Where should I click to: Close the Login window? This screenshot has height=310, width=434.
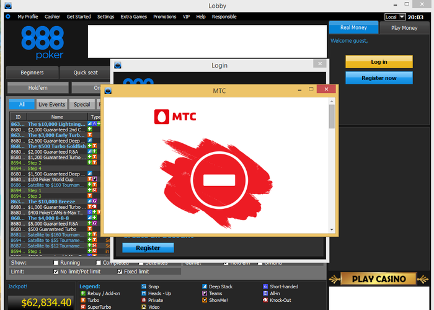click(320, 64)
